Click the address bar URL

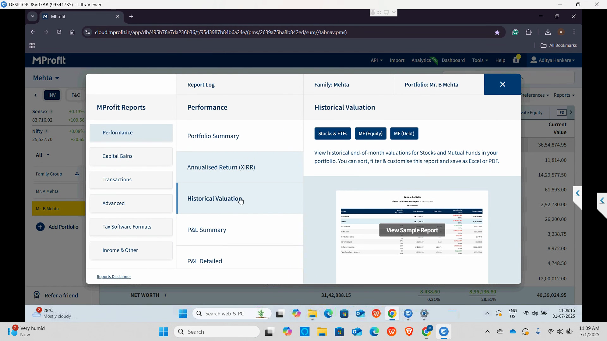pyautogui.click(x=221, y=32)
